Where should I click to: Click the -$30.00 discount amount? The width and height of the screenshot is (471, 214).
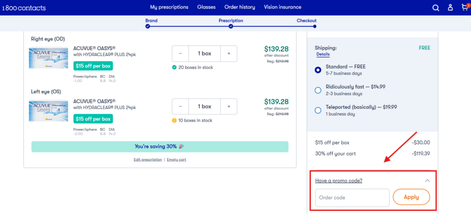click(x=420, y=143)
